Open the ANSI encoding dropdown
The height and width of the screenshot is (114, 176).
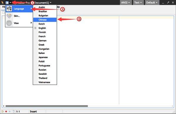[126, 2]
